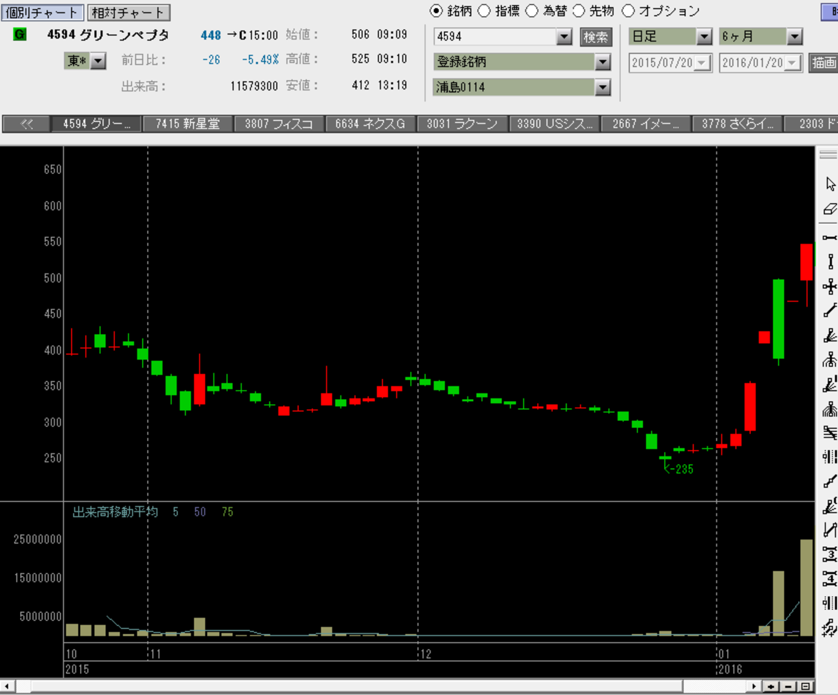Select the オプション radio button
The image size is (838, 695).
[628, 11]
